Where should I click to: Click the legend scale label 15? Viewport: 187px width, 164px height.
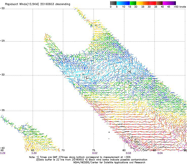pyautogui.click(x=130, y=7)
